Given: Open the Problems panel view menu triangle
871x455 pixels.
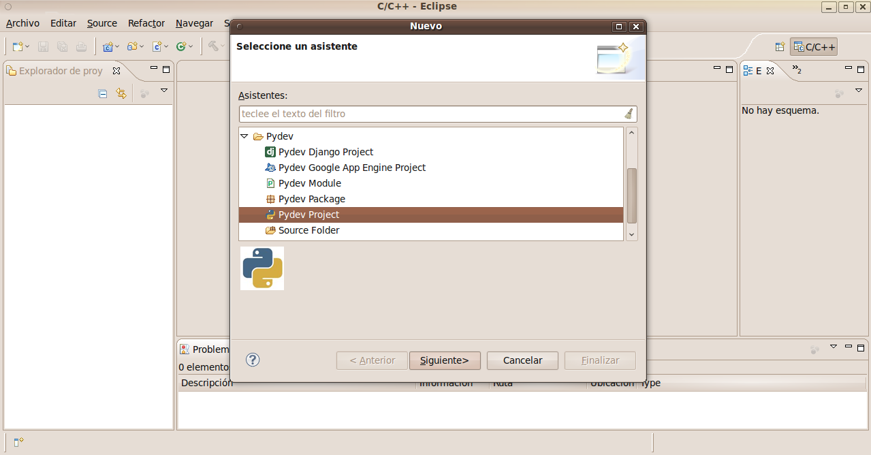Looking at the screenshot, I should 834,347.
